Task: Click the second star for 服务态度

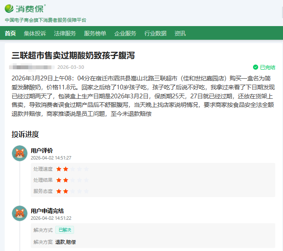Action: (x=66, y=191)
